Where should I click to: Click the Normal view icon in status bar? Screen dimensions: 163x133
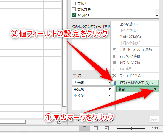[x=85, y=128]
